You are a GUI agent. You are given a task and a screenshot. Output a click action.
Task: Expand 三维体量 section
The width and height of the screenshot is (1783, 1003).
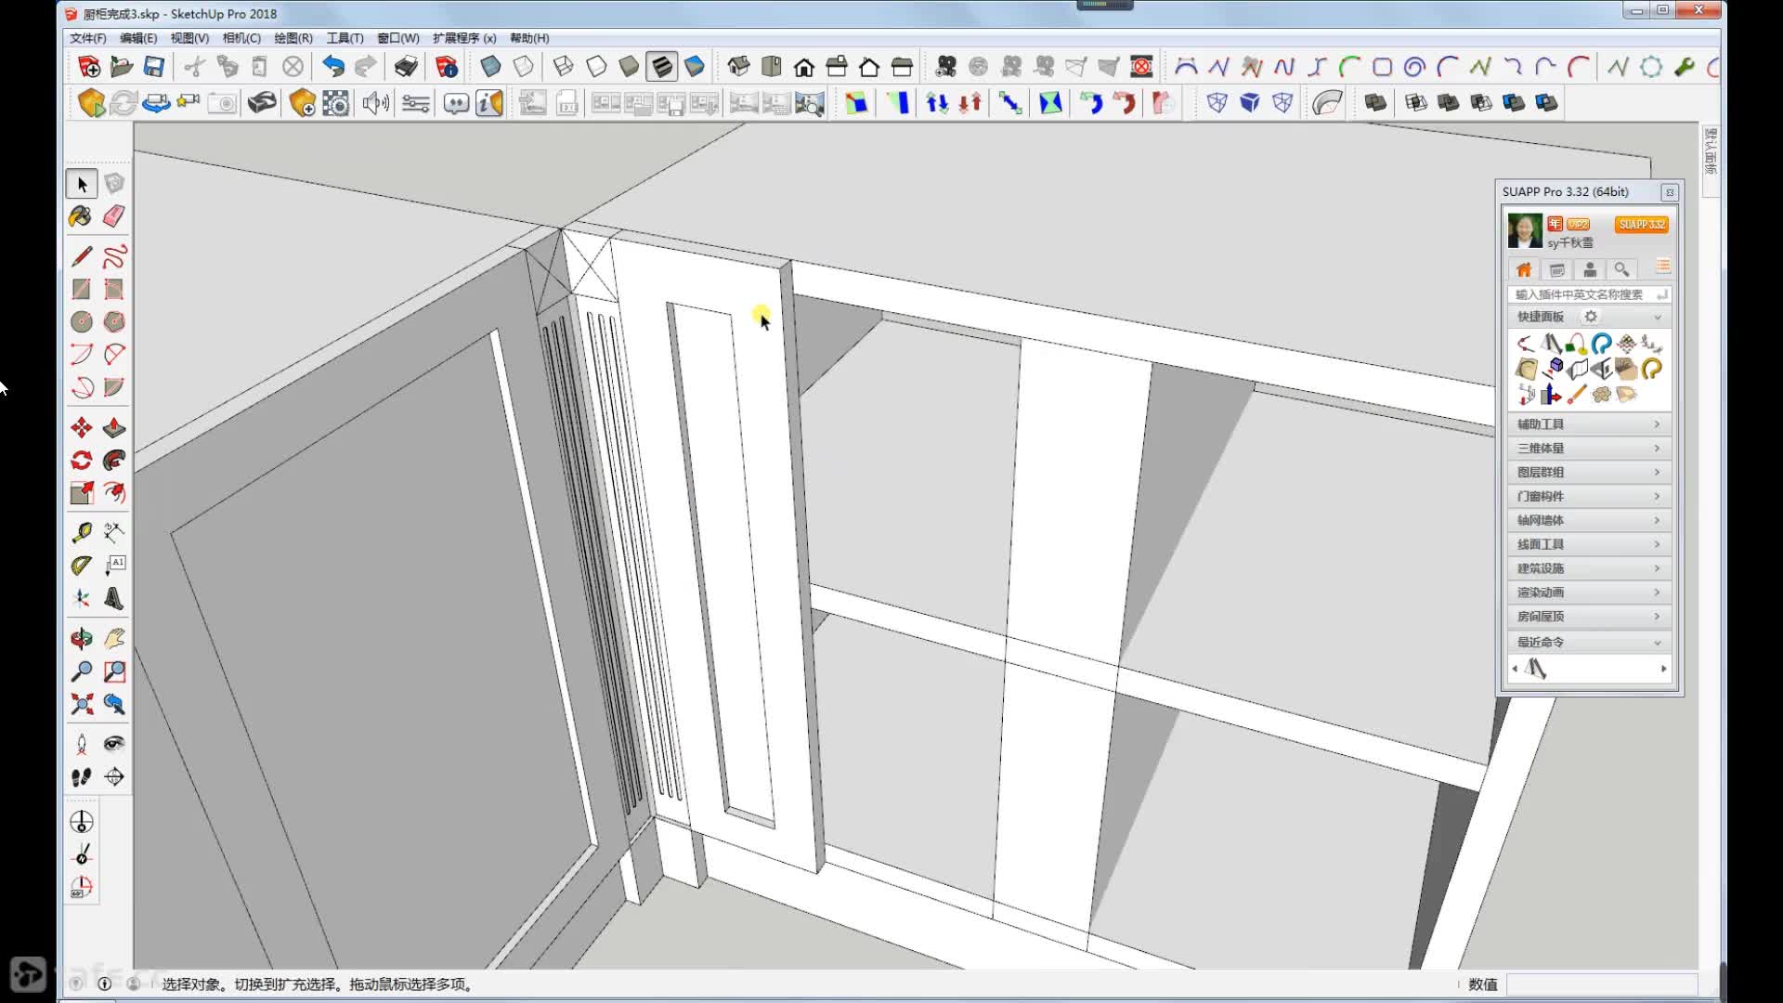pyautogui.click(x=1589, y=448)
